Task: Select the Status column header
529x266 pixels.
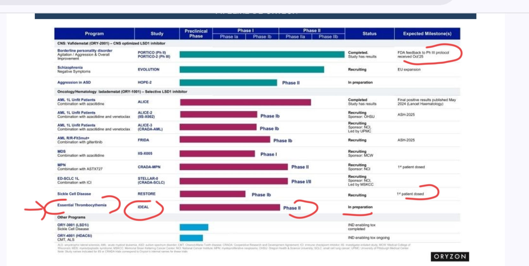Action: pos(370,34)
